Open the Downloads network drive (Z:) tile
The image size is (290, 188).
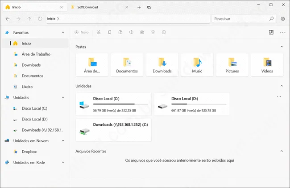pos(113,130)
